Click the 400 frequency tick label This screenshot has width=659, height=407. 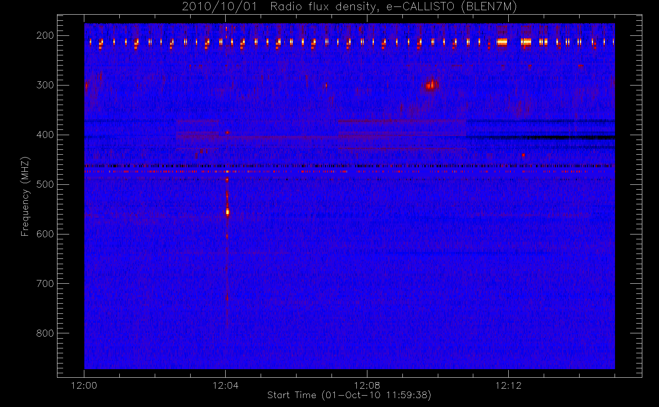point(45,135)
